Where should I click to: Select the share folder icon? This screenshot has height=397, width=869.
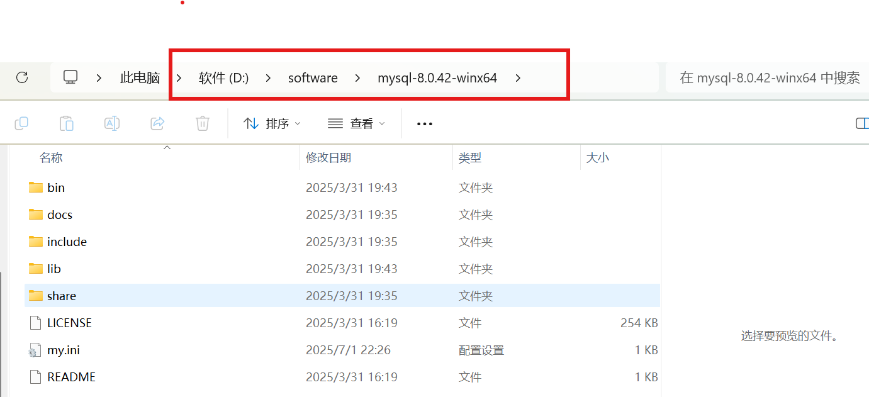[x=36, y=296]
